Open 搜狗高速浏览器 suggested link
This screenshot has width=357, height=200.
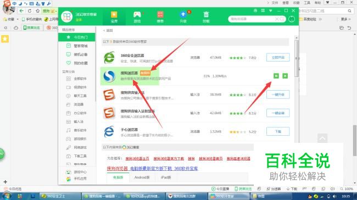coord(238,159)
